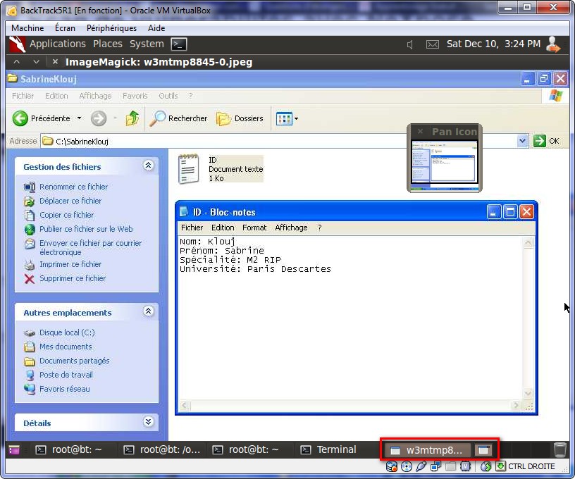Go up one folder with the up-arrow icon

[x=132, y=118]
